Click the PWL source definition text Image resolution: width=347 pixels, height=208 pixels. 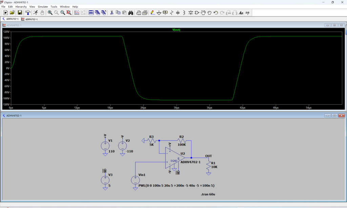[x=176, y=185]
